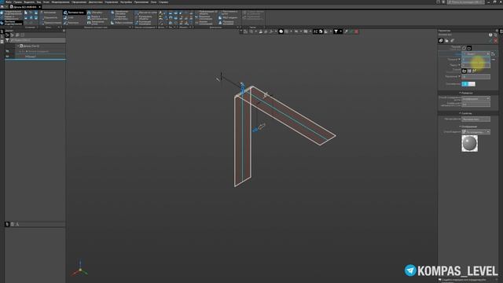
Task: Click the highlighted Листовое тело command
Action: [74, 13]
